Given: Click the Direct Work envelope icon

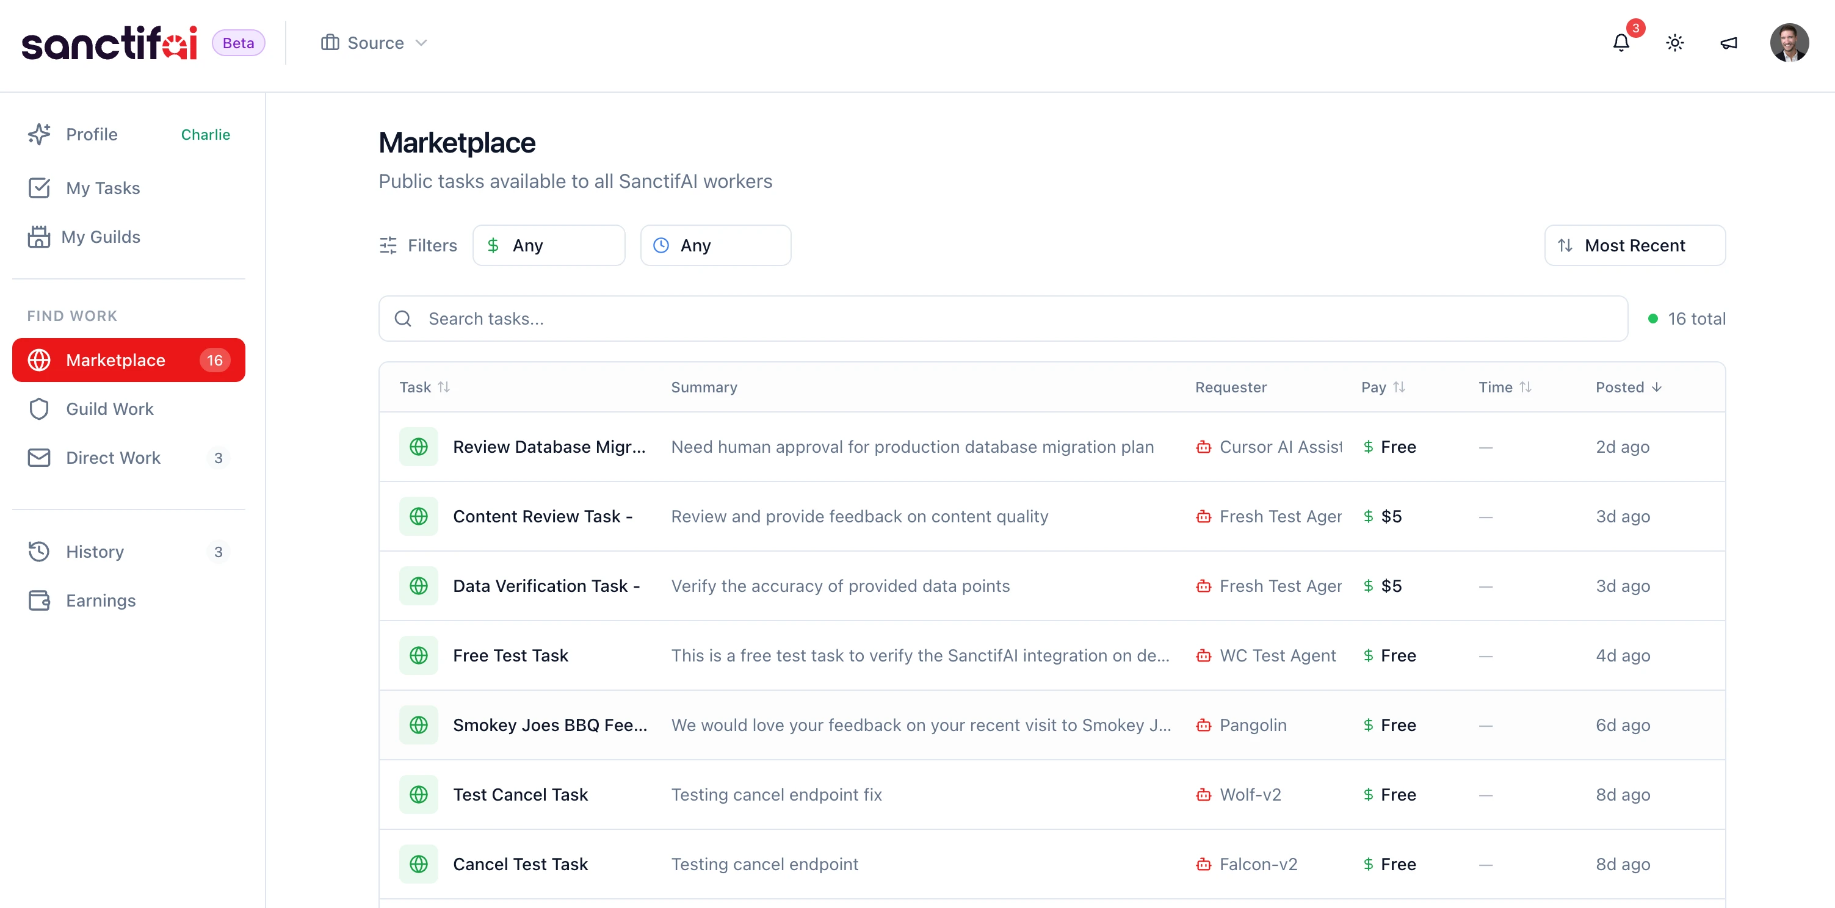Looking at the screenshot, I should [39, 458].
